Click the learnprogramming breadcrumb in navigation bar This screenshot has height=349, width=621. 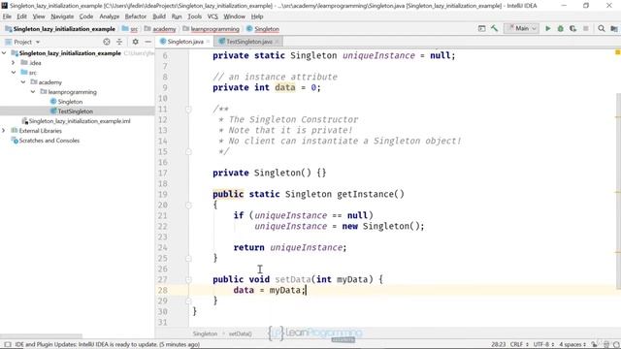[212, 29]
